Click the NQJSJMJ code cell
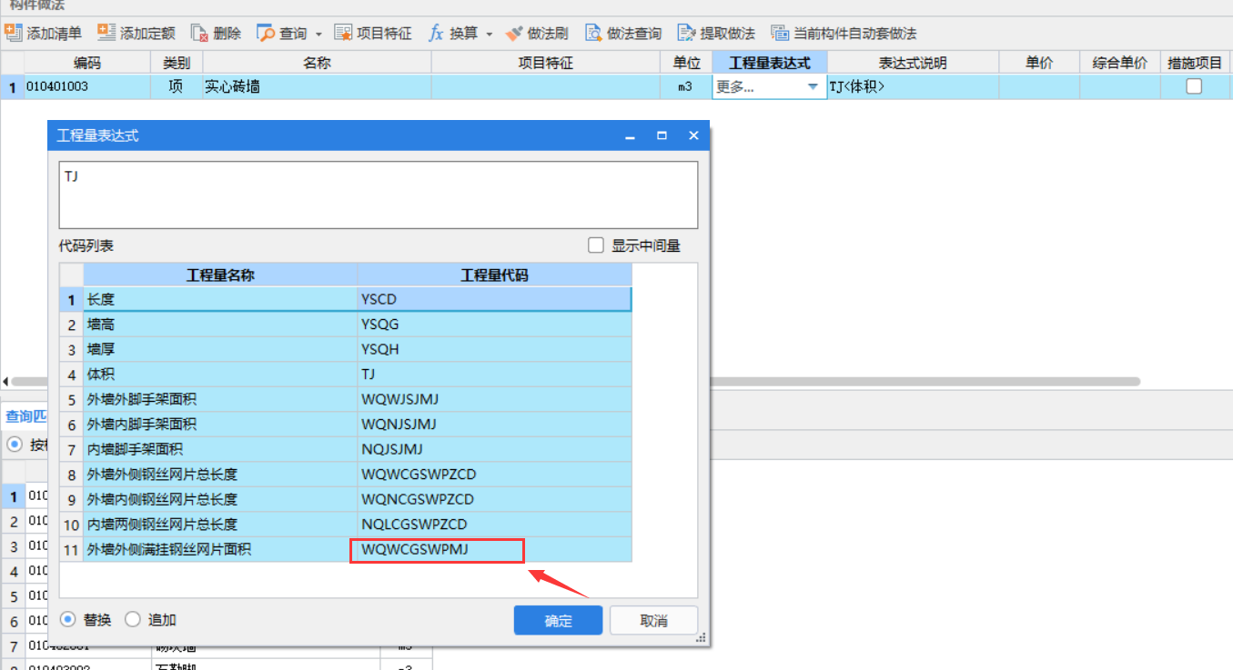This screenshot has width=1233, height=670. point(494,449)
